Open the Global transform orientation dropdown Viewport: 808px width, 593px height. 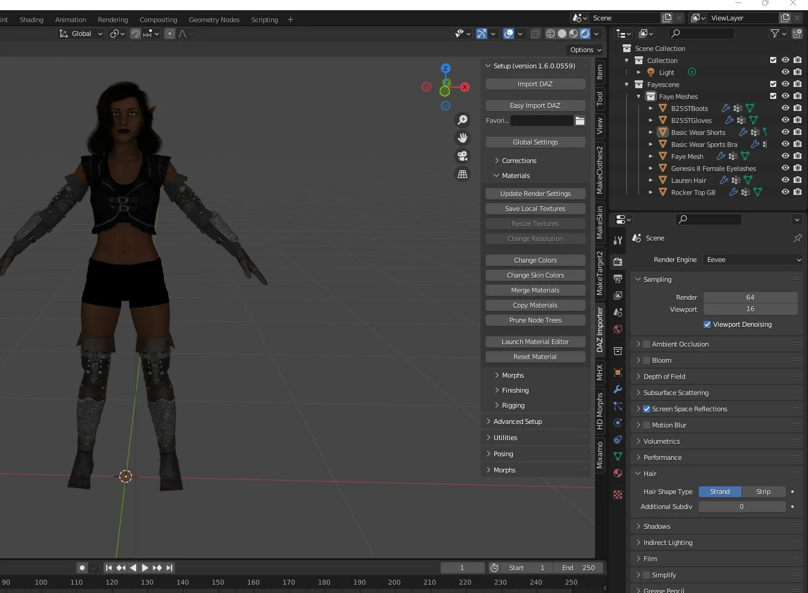click(x=81, y=34)
